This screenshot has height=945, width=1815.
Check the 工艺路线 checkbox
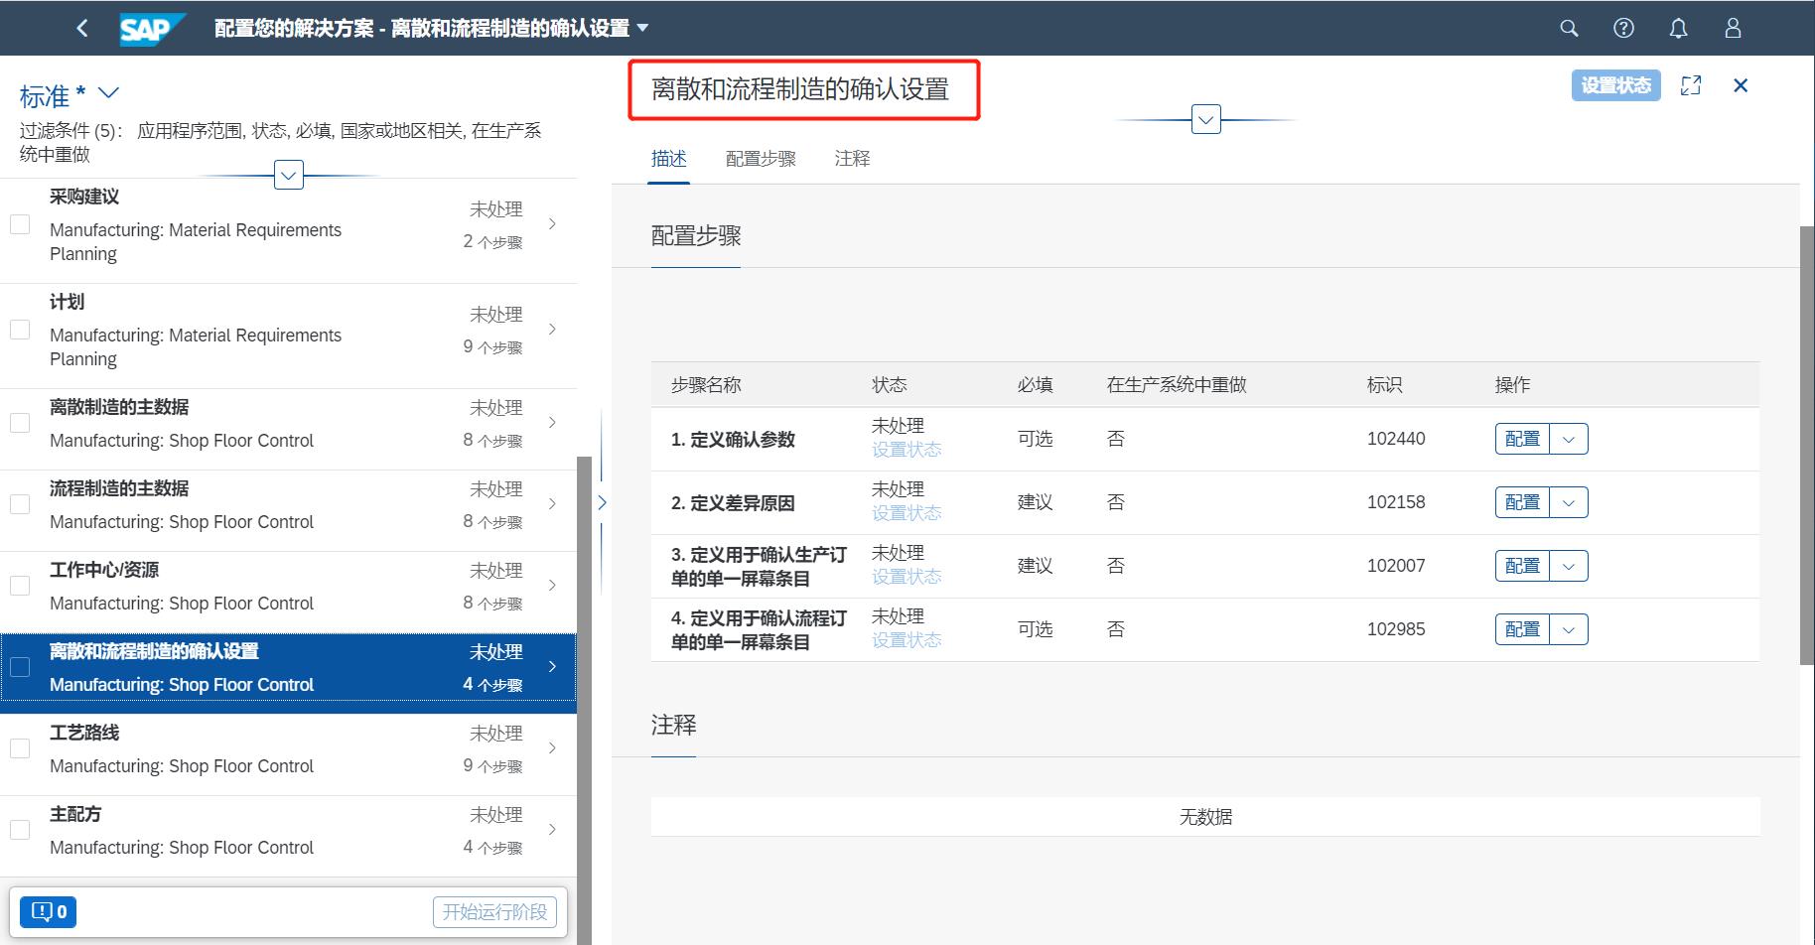click(20, 747)
